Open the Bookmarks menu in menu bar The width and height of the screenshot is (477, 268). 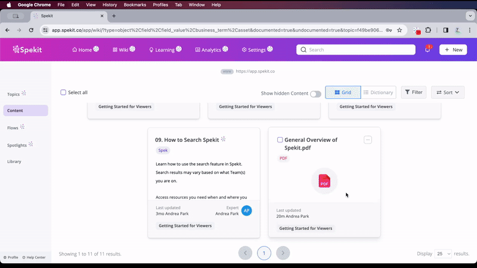tap(135, 5)
